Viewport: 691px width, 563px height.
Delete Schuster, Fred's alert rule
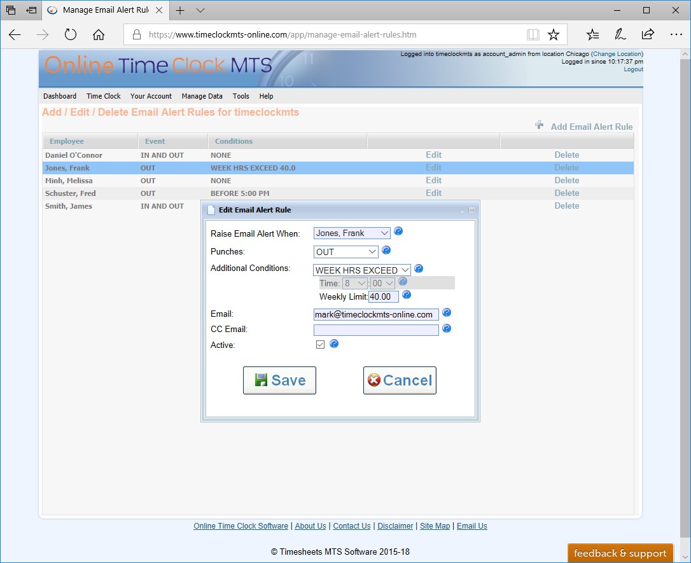click(x=567, y=193)
